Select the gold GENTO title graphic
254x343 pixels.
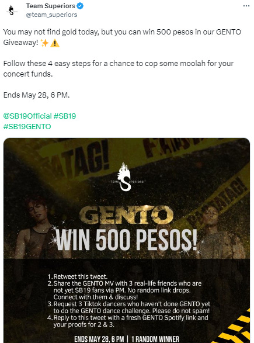point(126,215)
